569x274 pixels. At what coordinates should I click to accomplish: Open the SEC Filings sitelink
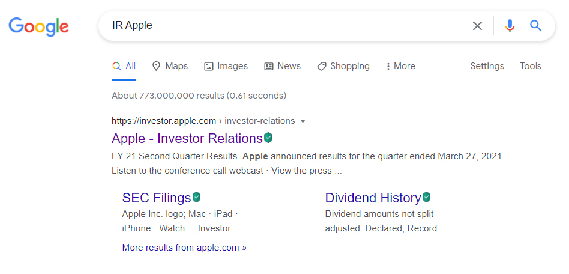click(157, 198)
